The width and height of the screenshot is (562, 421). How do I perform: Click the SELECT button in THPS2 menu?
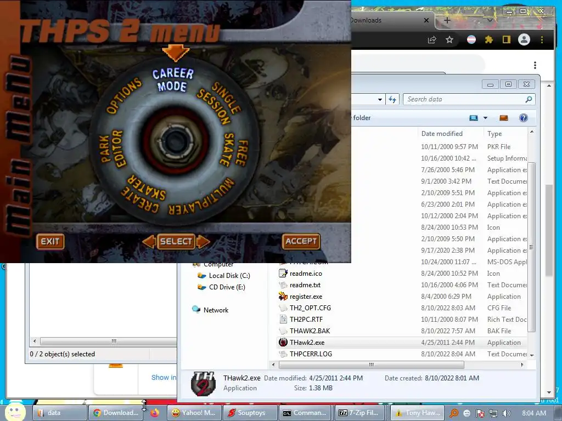click(x=176, y=242)
